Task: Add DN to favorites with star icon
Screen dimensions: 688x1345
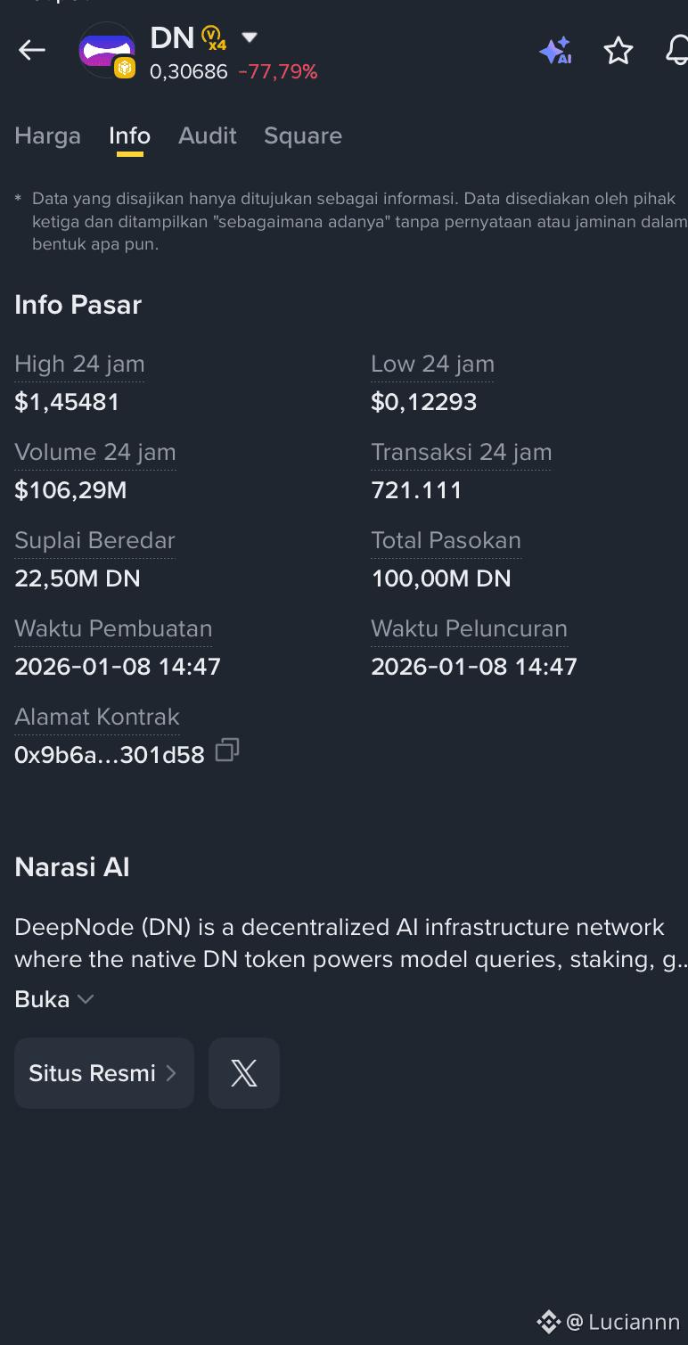Action: [618, 51]
